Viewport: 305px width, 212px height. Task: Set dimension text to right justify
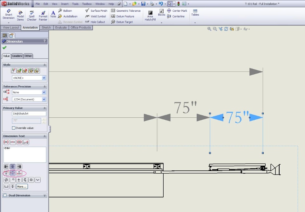click(19, 167)
